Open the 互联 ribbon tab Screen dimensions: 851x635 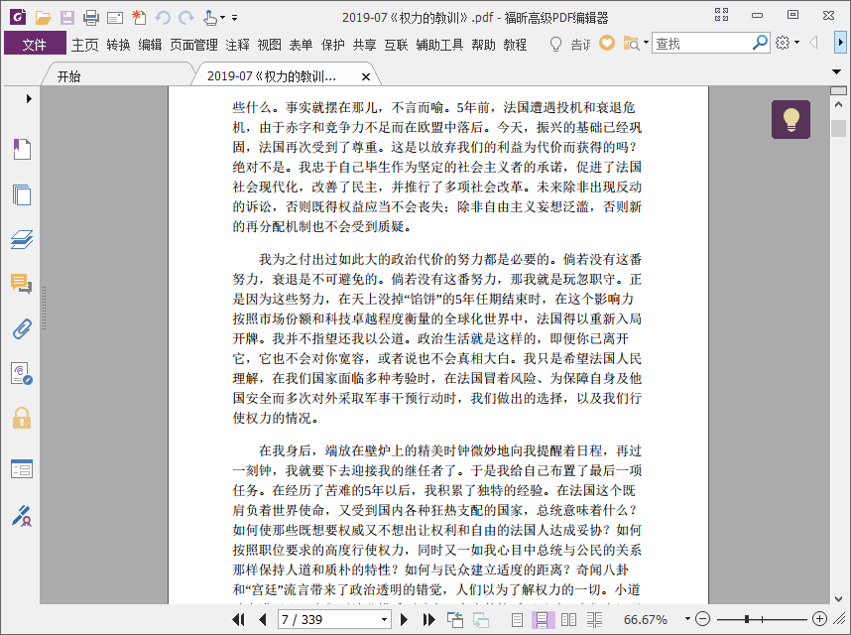tap(396, 45)
